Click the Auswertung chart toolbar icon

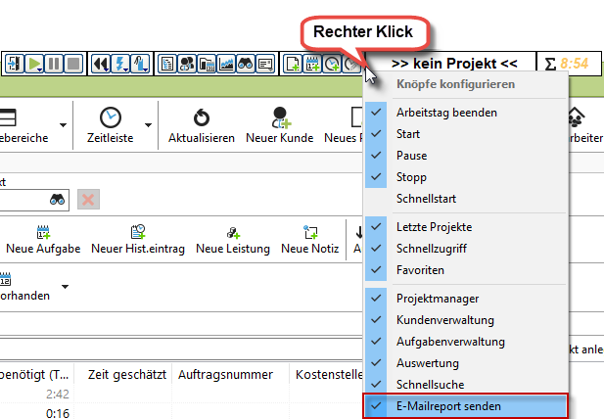[226, 64]
